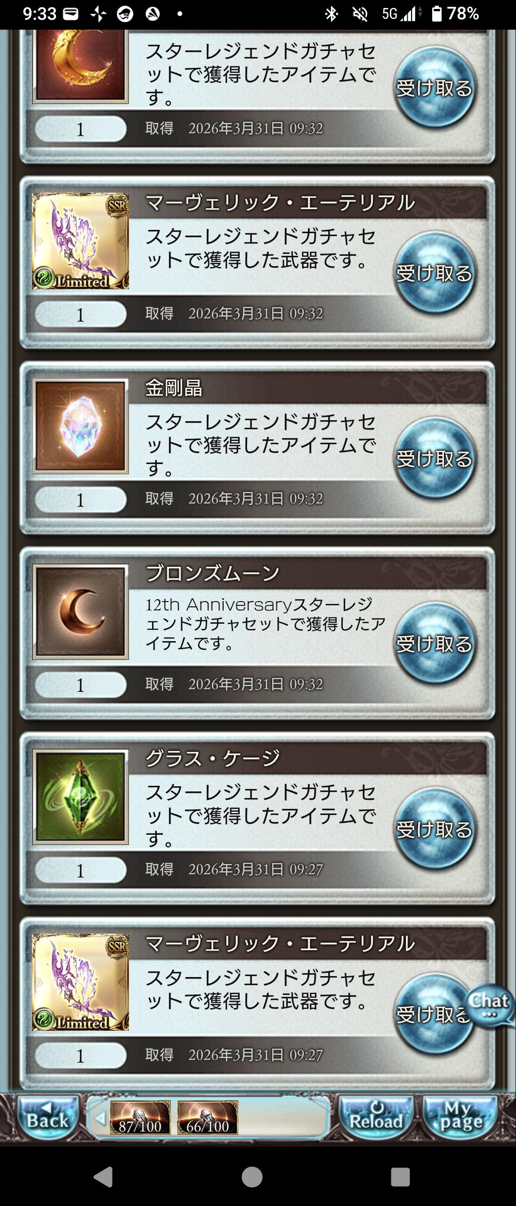Tap the ブロンズムーン bronze moon icon
The width and height of the screenshot is (516, 1206).
(x=81, y=611)
